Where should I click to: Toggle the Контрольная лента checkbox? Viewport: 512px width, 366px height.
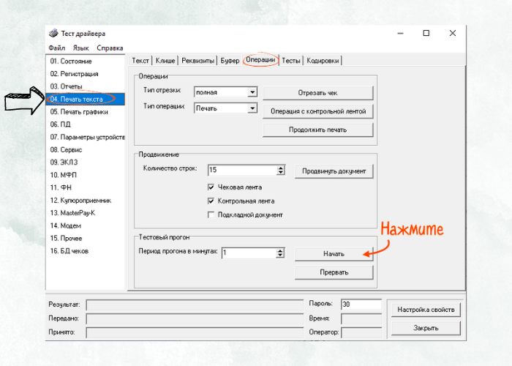coord(211,201)
